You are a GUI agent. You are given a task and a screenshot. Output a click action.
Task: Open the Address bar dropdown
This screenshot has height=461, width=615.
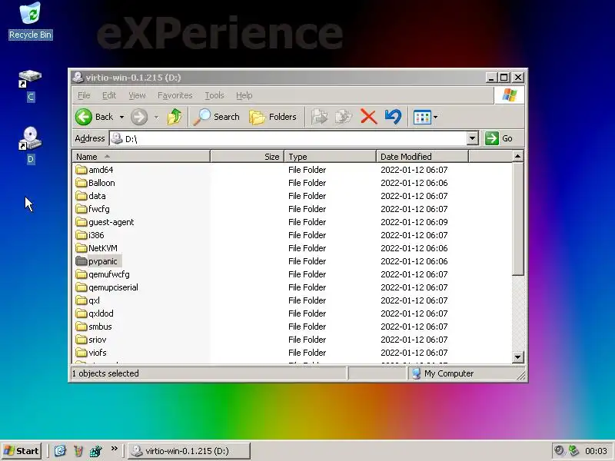point(472,138)
